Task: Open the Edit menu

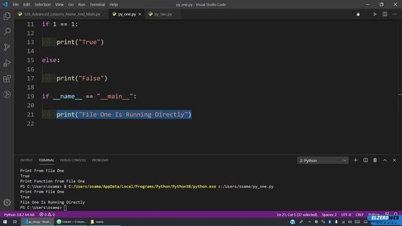Action: 26,4
